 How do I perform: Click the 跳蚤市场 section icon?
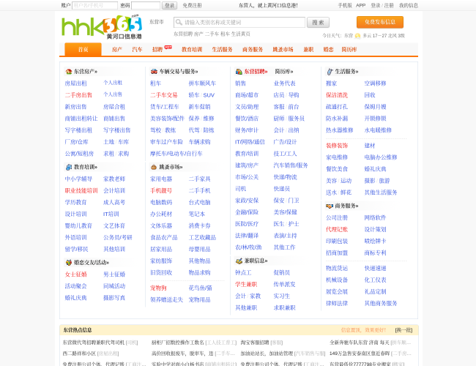pos(154,167)
